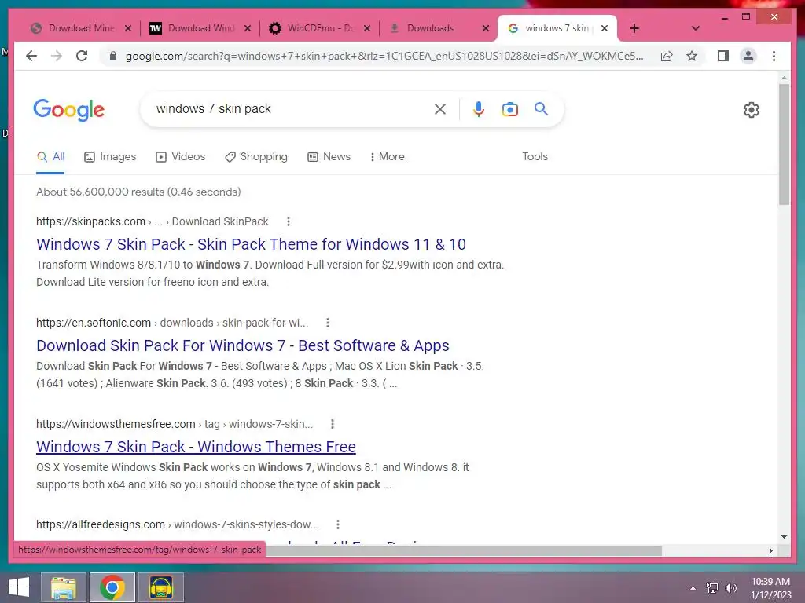The height and width of the screenshot is (603, 805).
Task: Share this page using the share icon
Action: click(x=667, y=56)
